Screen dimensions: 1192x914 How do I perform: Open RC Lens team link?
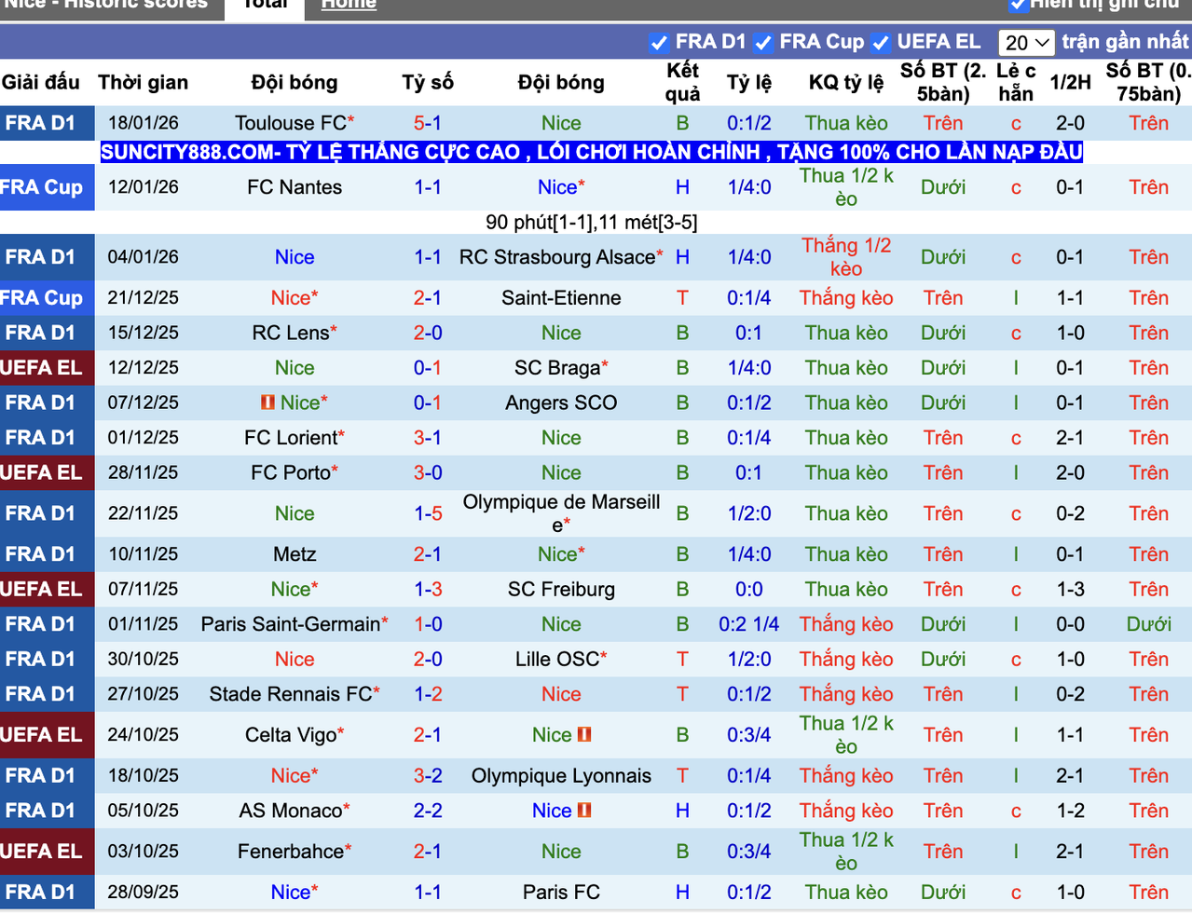point(291,333)
